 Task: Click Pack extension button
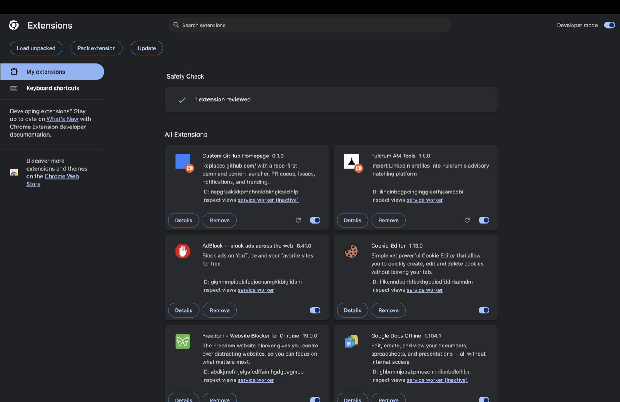[x=96, y=48]
